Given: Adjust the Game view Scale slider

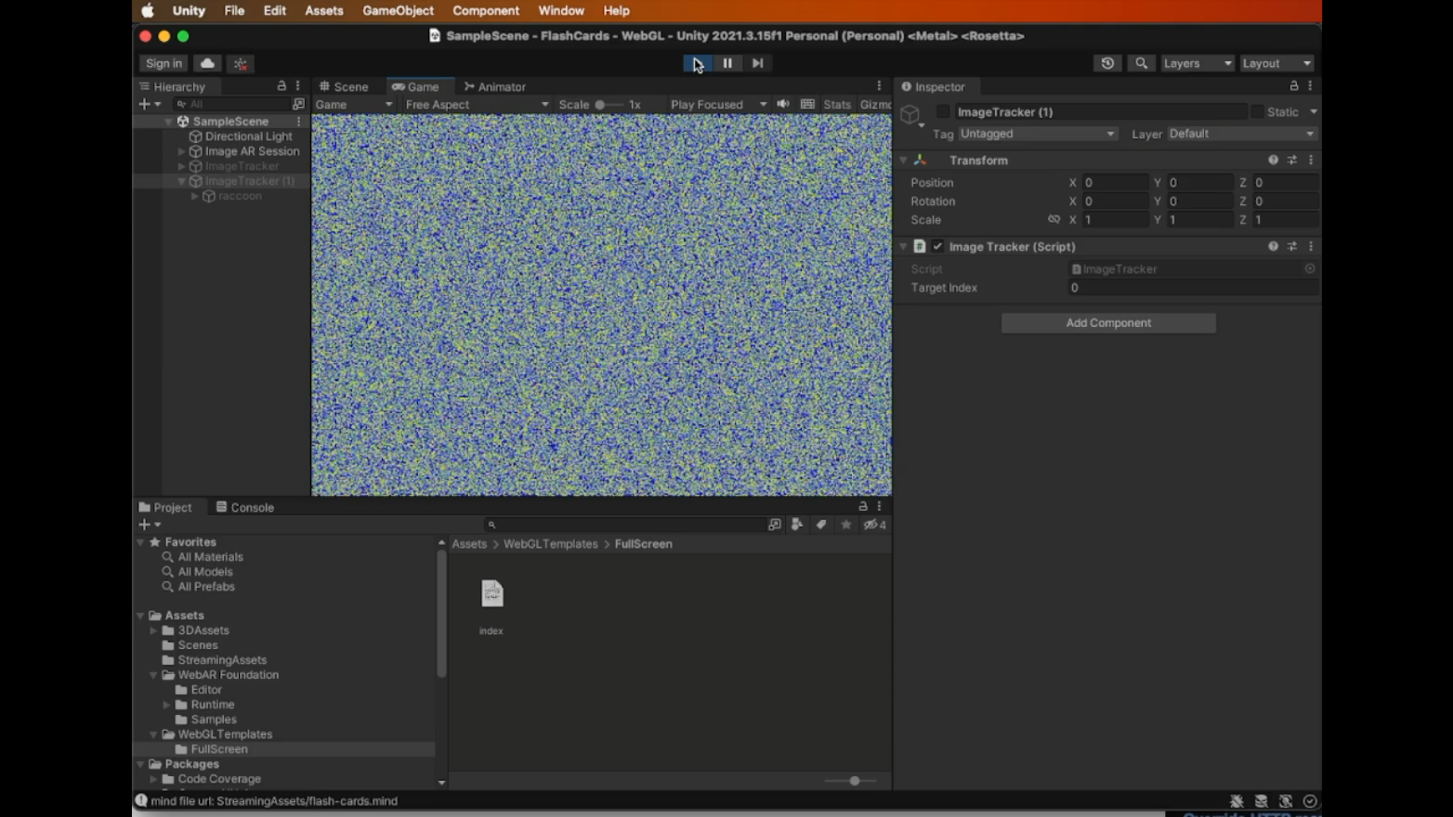Looking at the screenshot, I should pyautogui.click(x=609, y=104).
